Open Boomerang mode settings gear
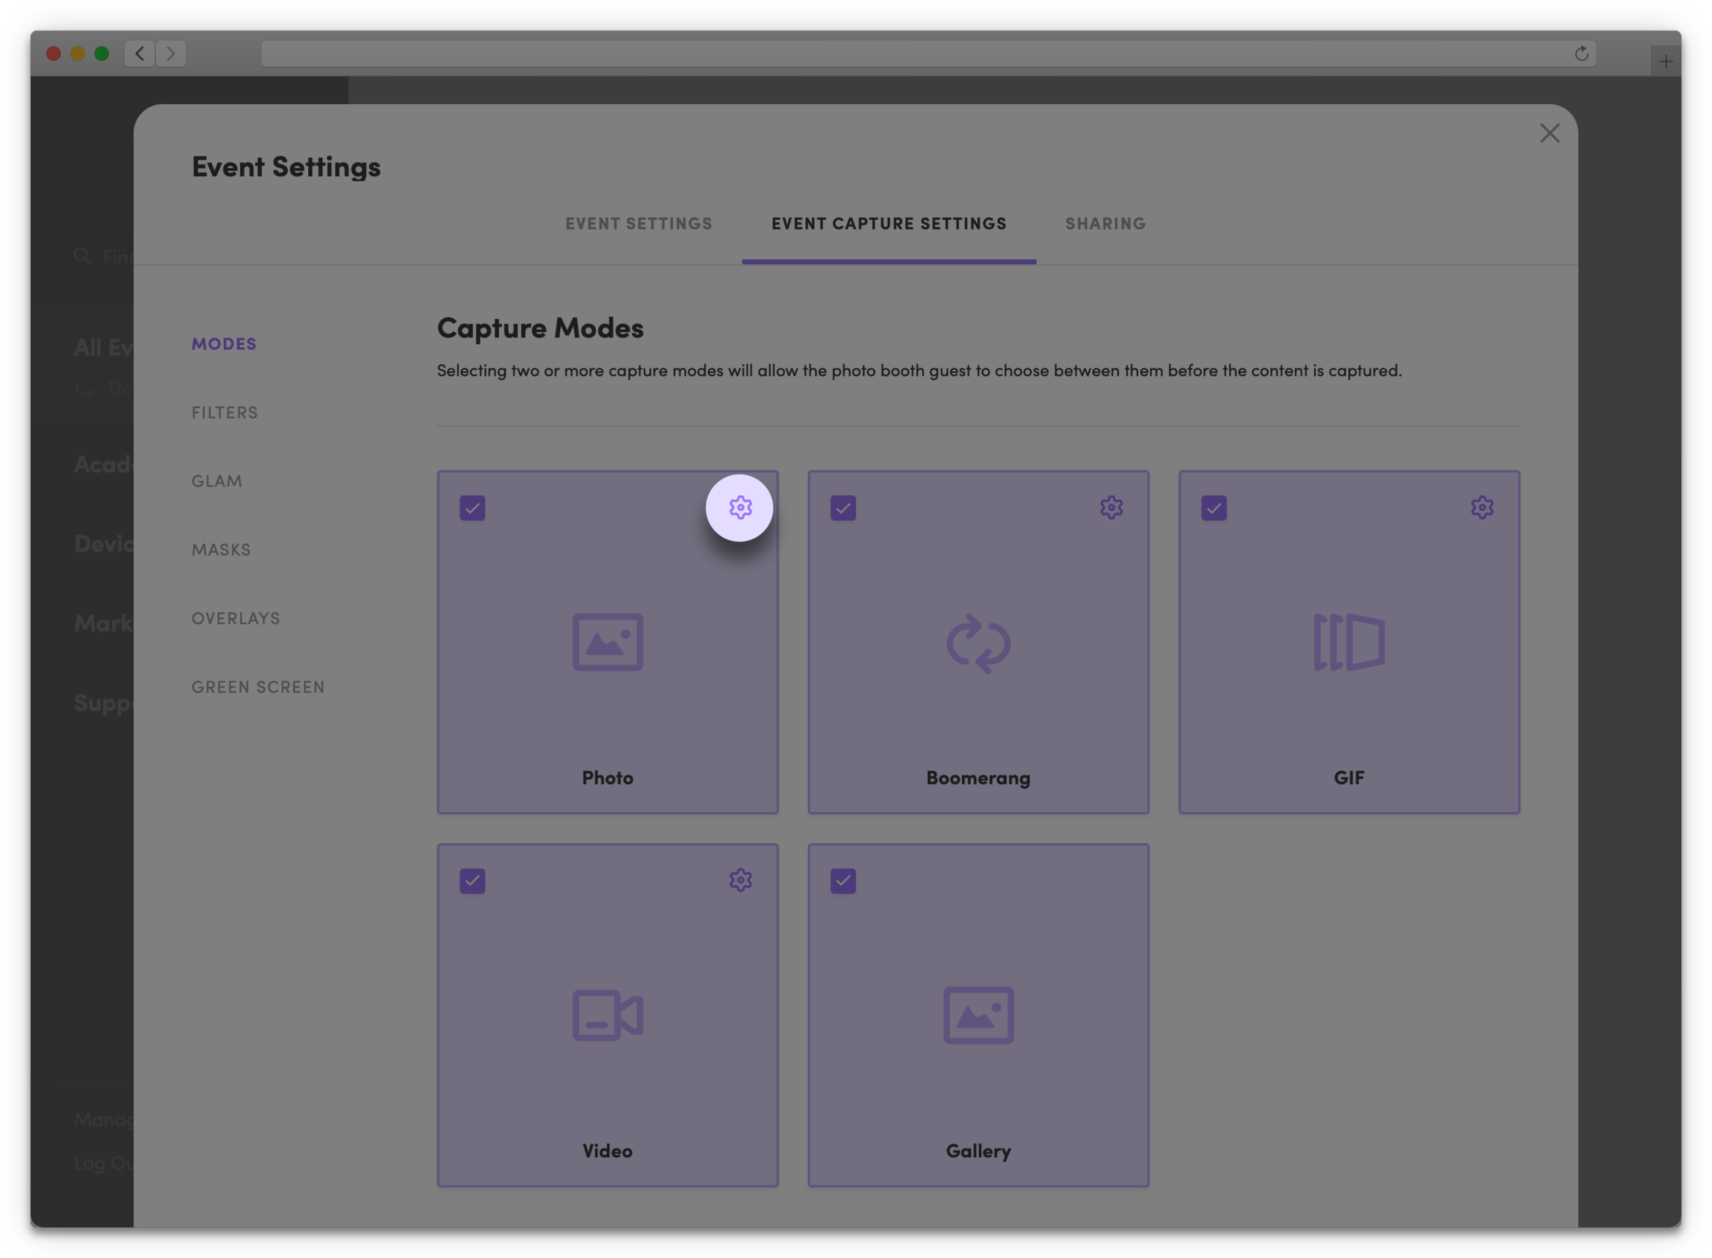 [x=1111, y=507]
